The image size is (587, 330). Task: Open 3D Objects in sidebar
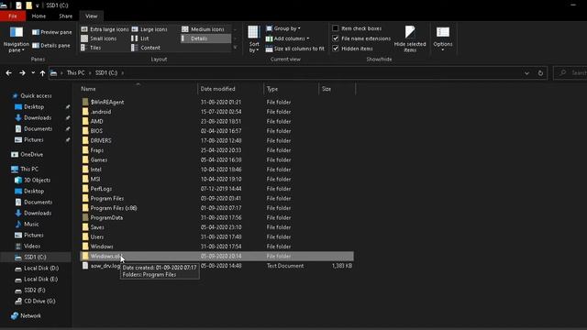pos(33,180)
